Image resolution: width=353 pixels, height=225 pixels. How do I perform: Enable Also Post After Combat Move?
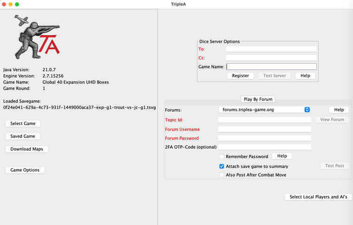point(222,175)
